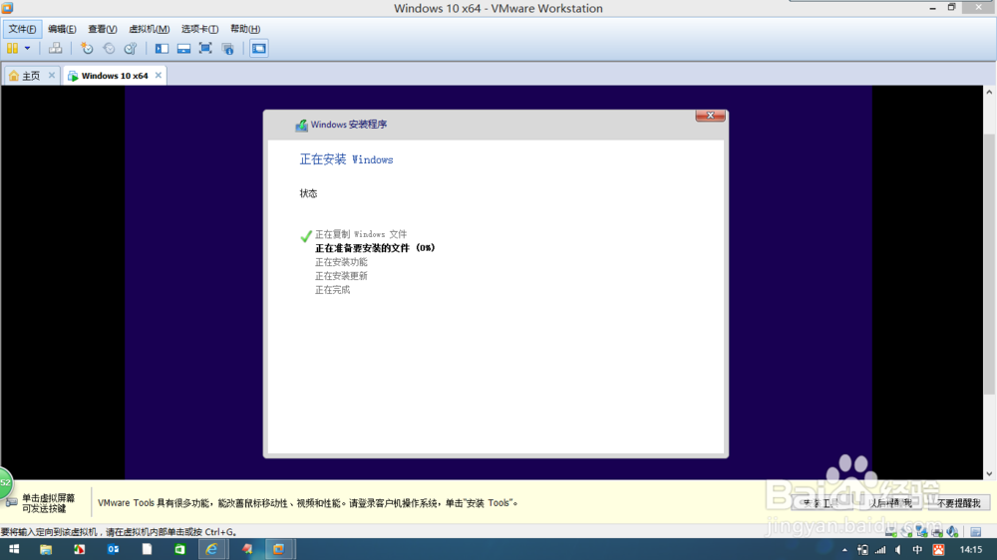
Task: Close the Windows 安装程序 dialog
Action: tap(710, 115)
